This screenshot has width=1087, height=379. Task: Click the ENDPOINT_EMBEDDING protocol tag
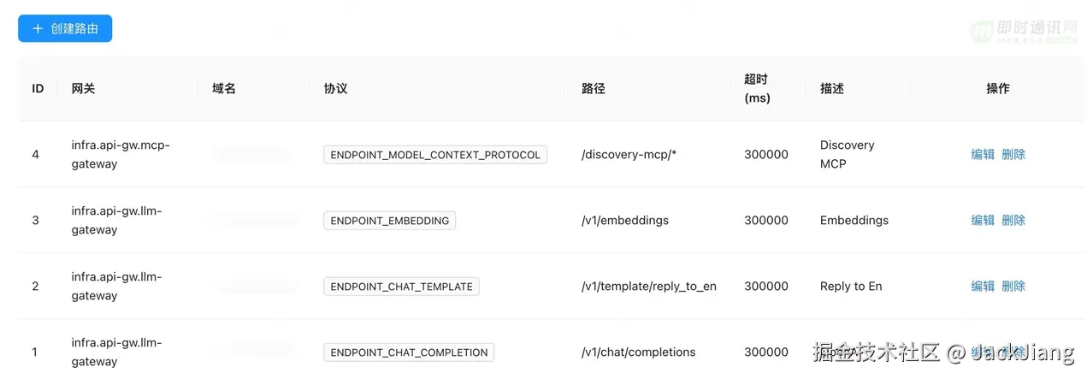click(x=389, y=221)
